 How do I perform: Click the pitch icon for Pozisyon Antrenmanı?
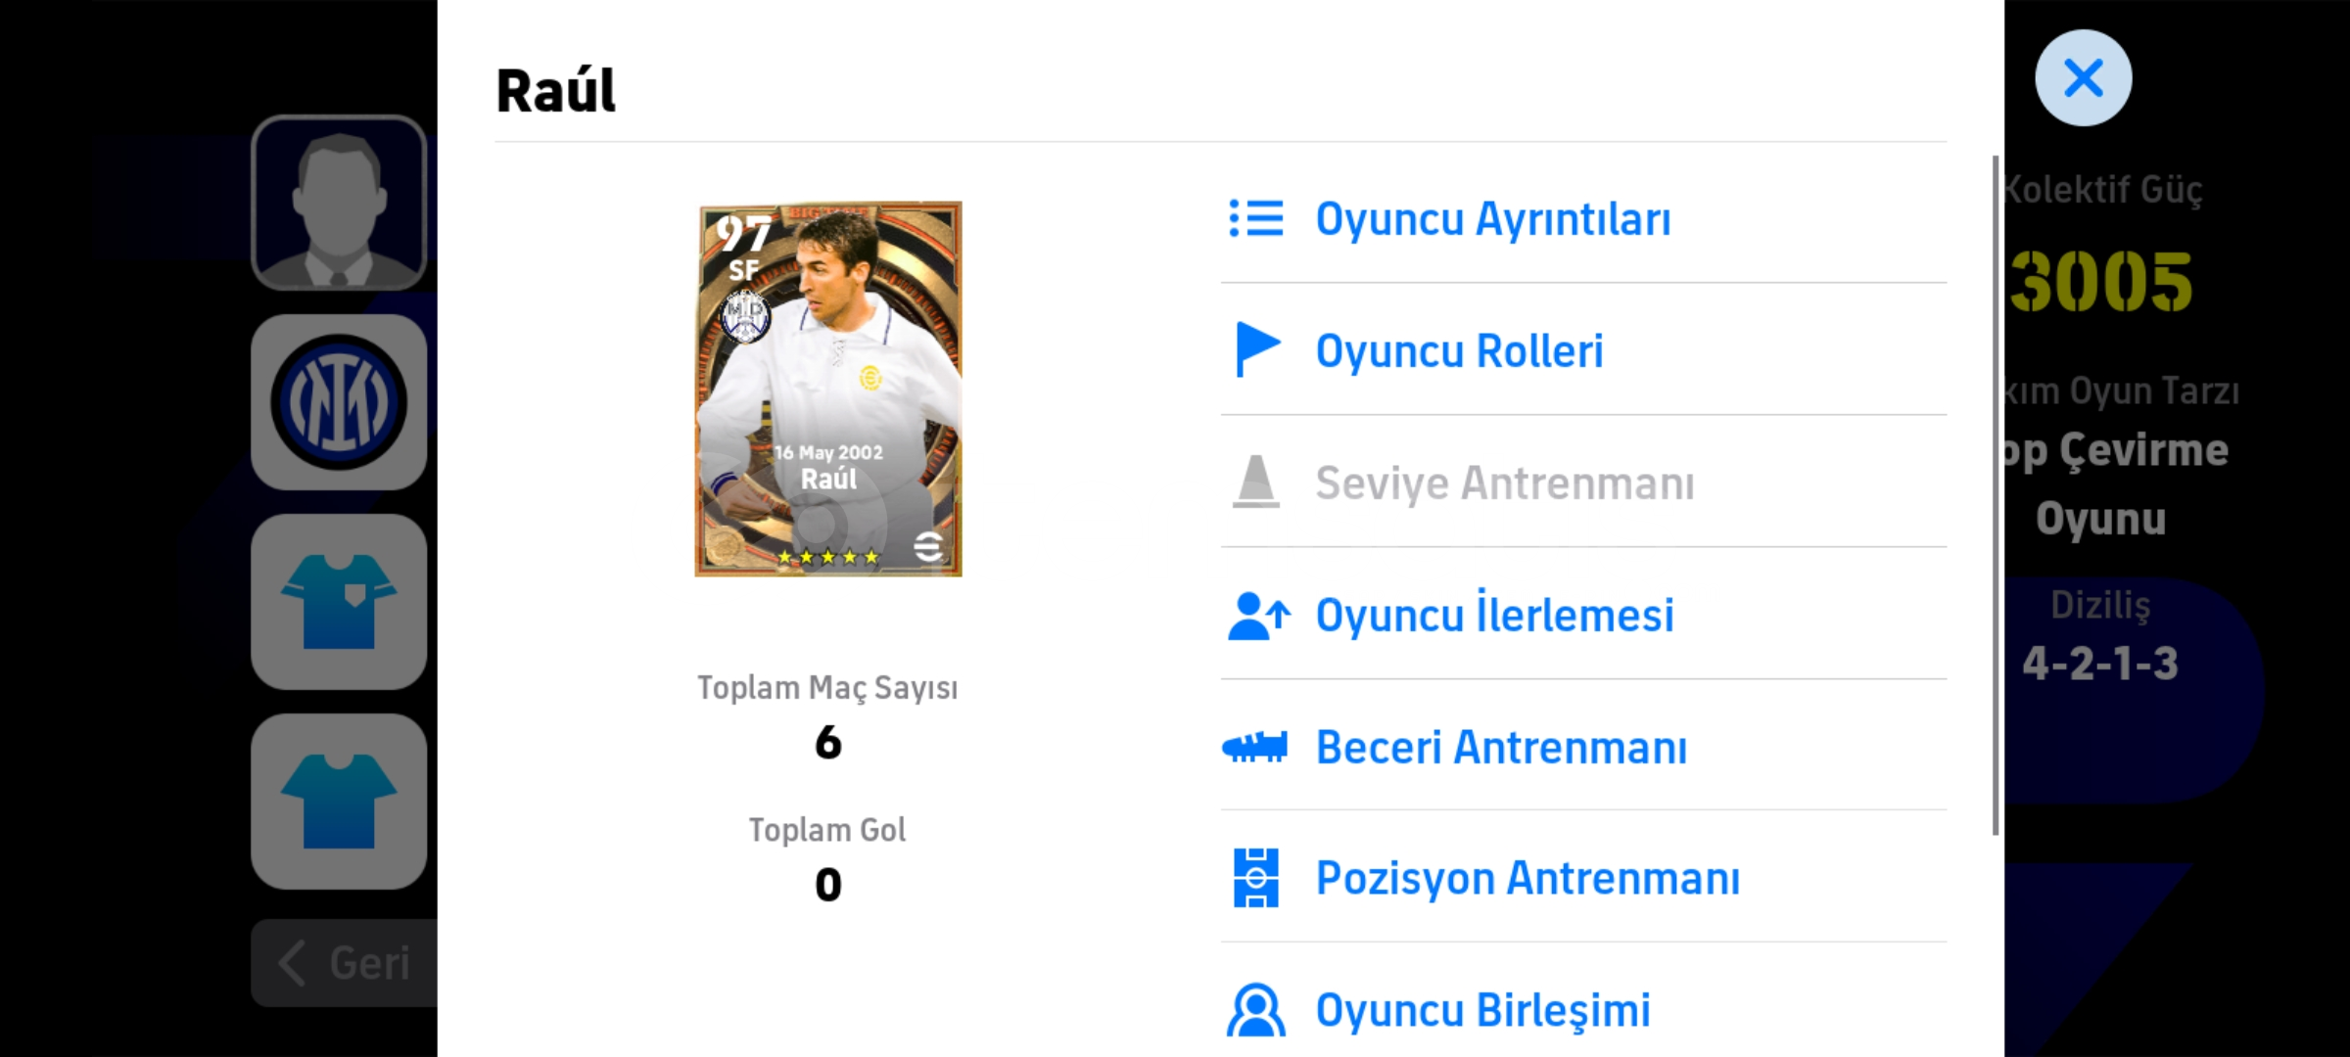(x=1256, y=878)
